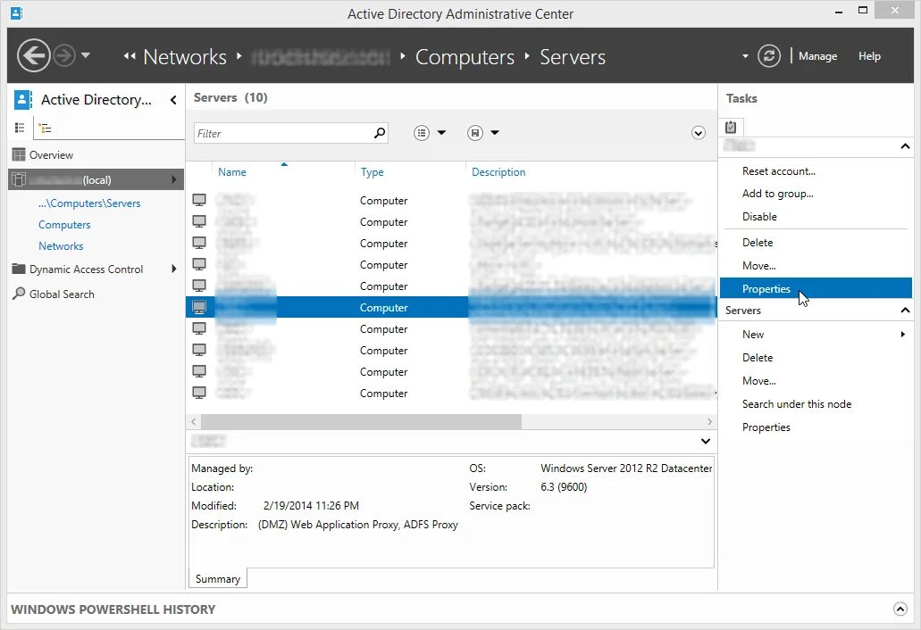Expand Dynamic Access Control submenu arrow
Image resolution: width=921 pixels, height=630 pixels.
[x=174, y=269]
